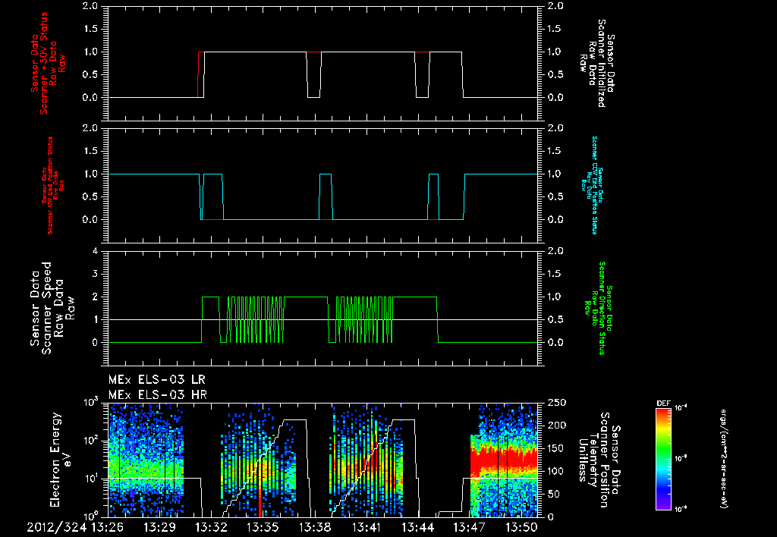Click the '13:41' time axis label
The width and height of the screenshot is (777, 537).
367,527
